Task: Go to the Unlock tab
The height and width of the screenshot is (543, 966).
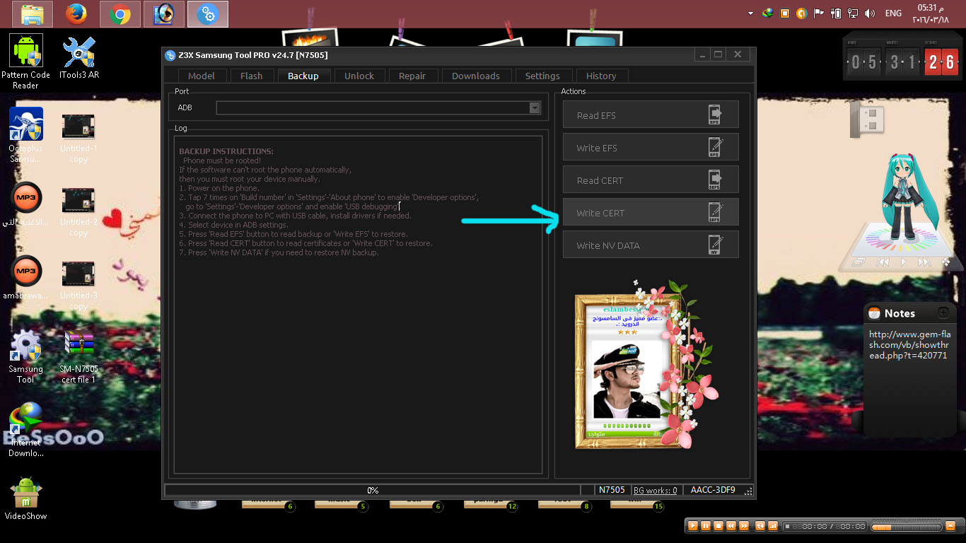Action: point(359,76)
